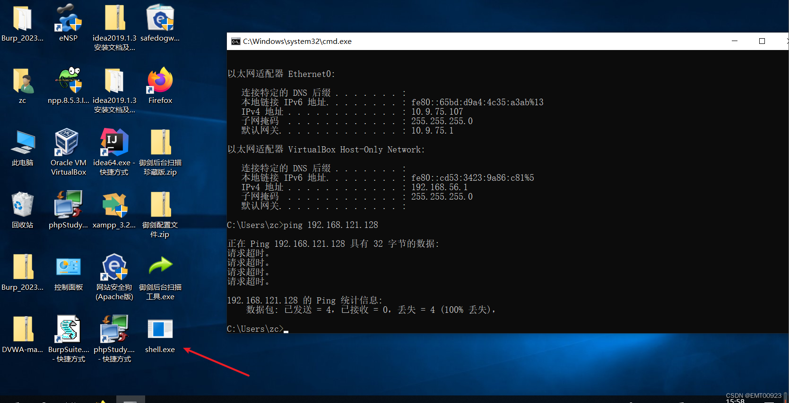This screenshot has width=789, height=403.
Task: Click the Ethernet0 adapter heading
Action: tap(281, 74)
